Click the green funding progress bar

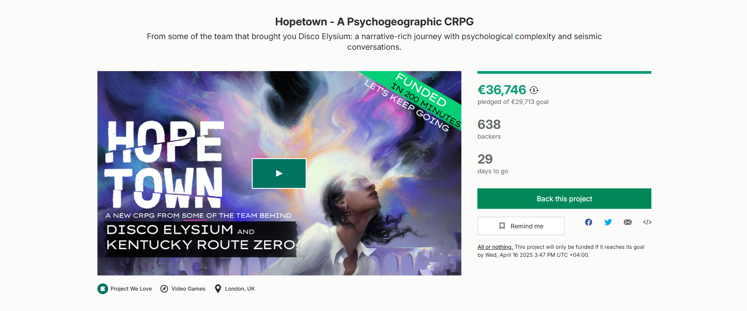(564, 72)
